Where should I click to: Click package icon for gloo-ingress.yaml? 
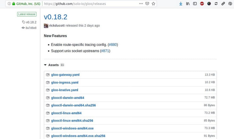[48, 82]
